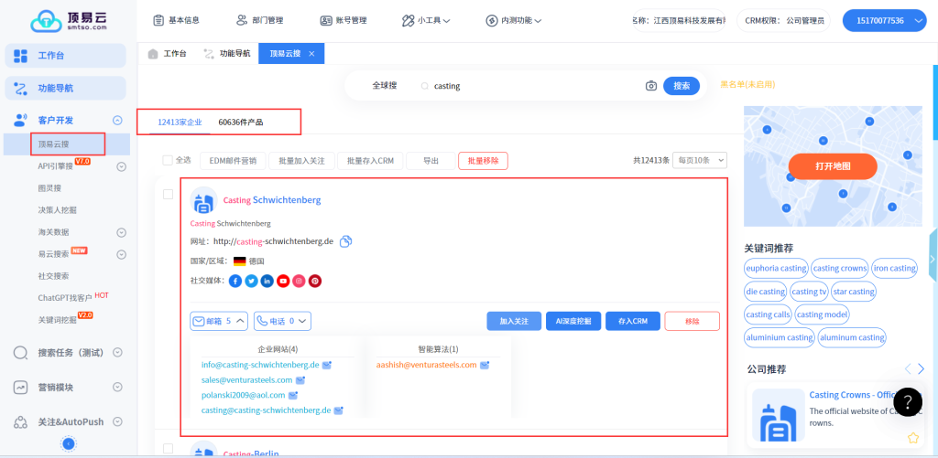Switch to the 60636件产品 tab

click(241, 122)
